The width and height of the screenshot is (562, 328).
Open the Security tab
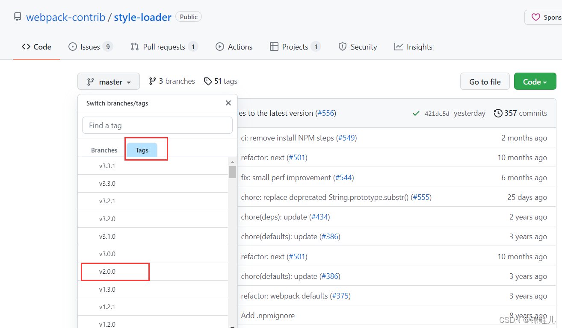(x=358, y=47)
